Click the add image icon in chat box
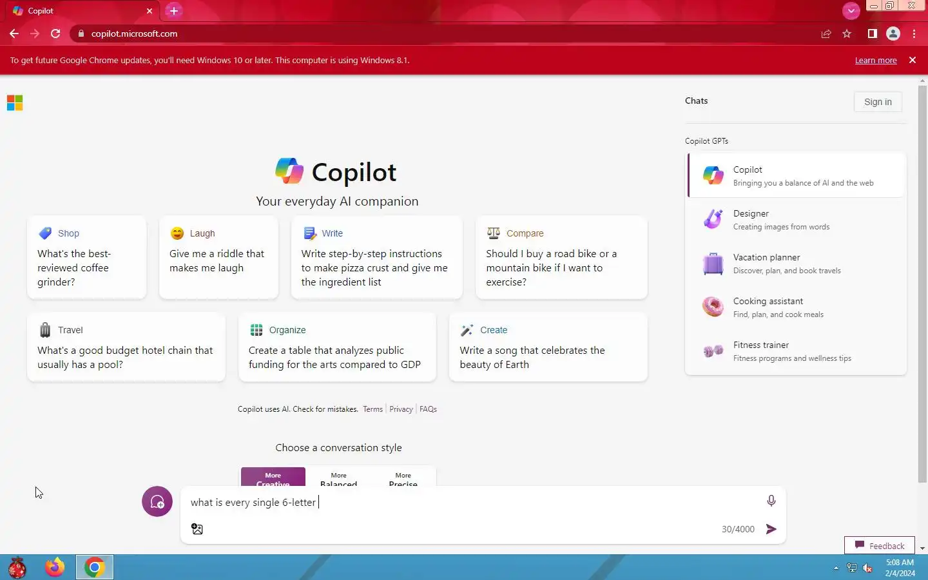Image resolution: width=928 pixels, height=580 pixels. coord(197,529)
